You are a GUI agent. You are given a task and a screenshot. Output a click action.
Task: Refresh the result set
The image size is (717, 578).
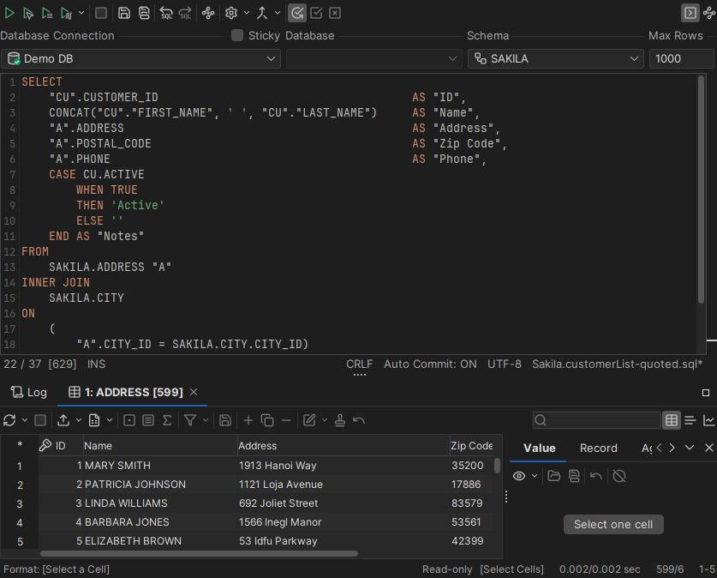point(9,420)
